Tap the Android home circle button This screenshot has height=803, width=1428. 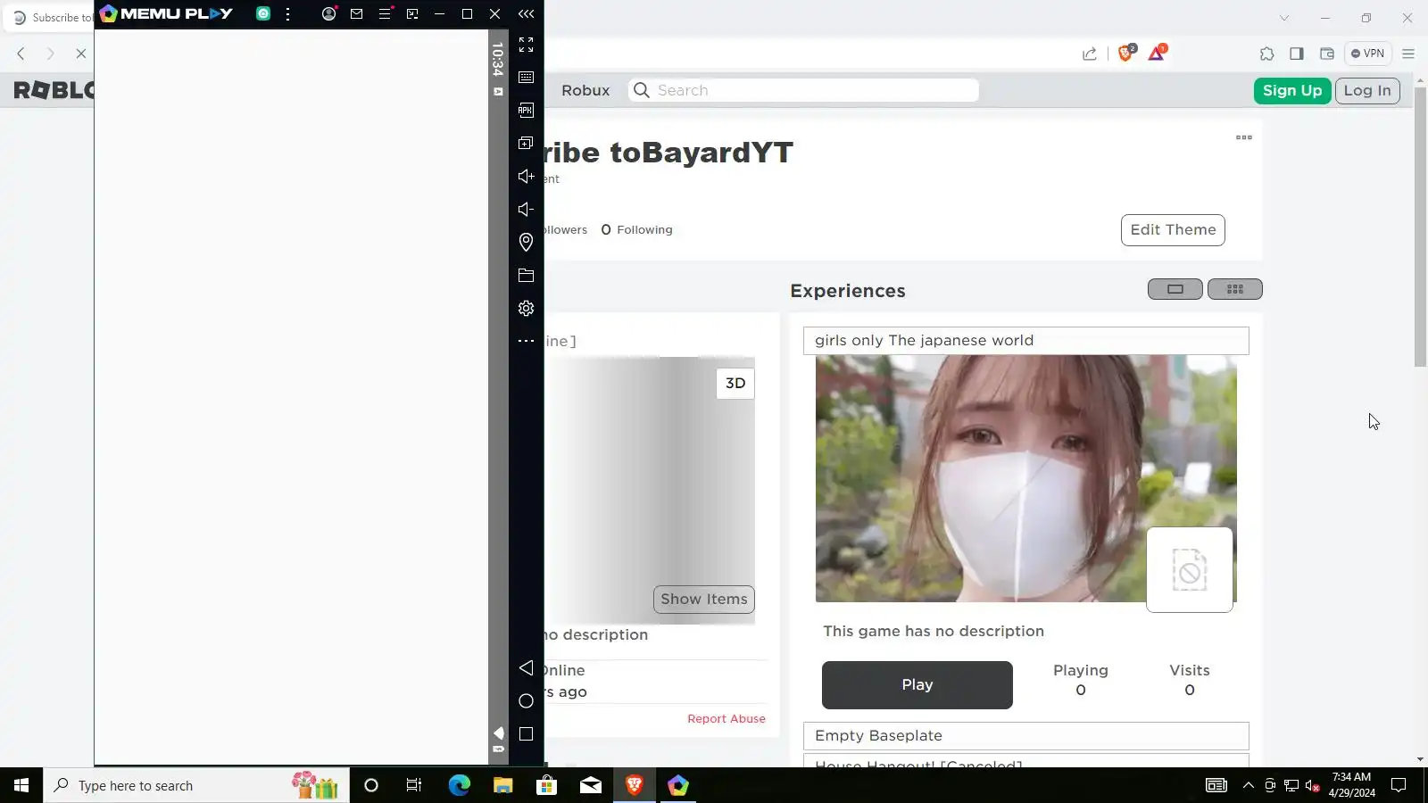point(526,701)
